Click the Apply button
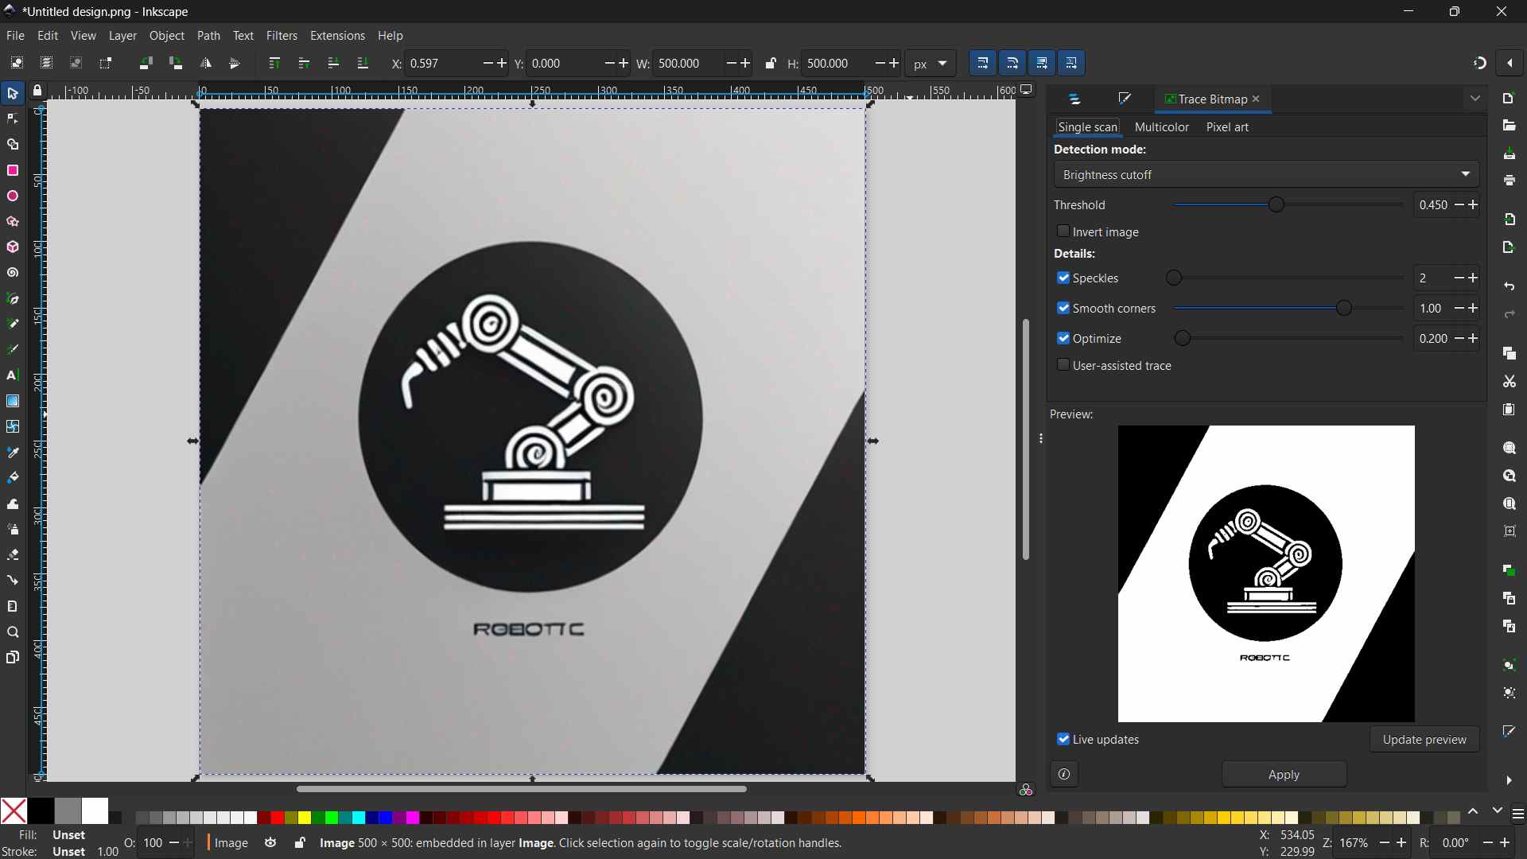 click(1284, 775)
